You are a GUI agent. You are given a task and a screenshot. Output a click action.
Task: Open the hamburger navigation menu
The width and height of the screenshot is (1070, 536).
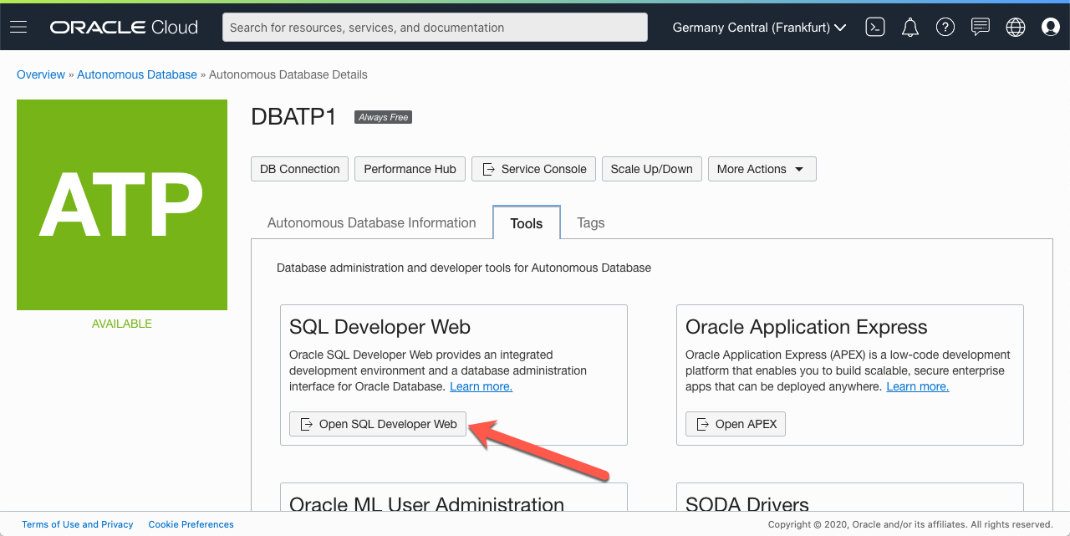coord(18,28)
